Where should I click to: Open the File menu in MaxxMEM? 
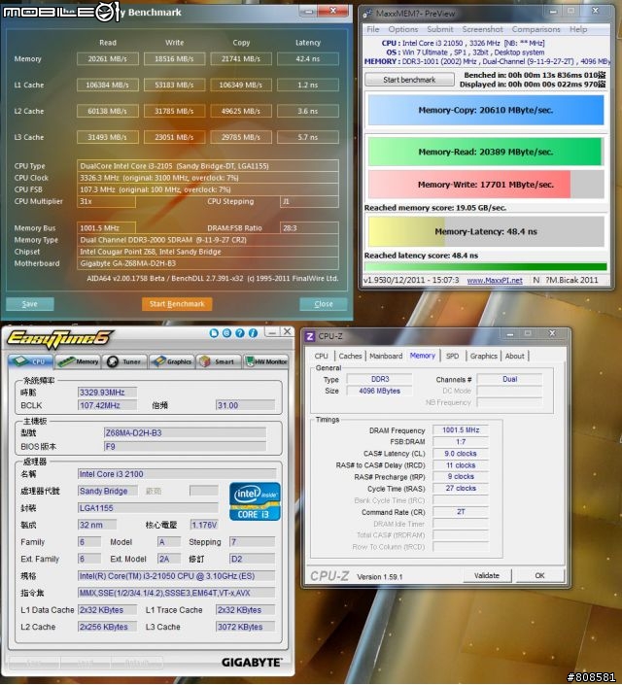coord(373,29)
